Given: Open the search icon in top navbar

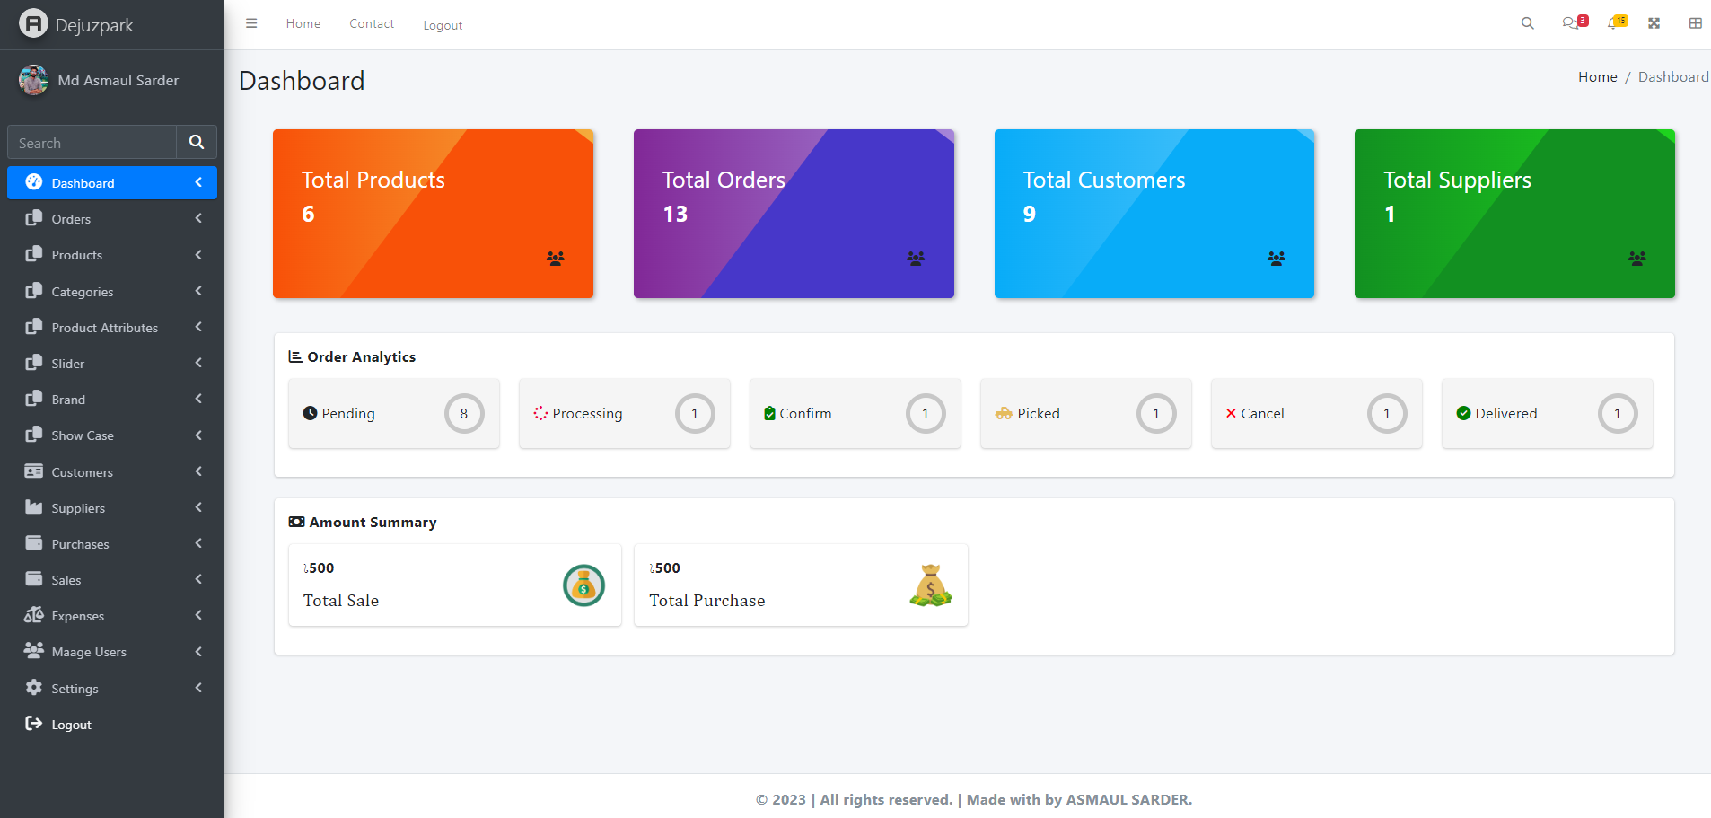Looking at the screenshot, I should point(1527,23).
